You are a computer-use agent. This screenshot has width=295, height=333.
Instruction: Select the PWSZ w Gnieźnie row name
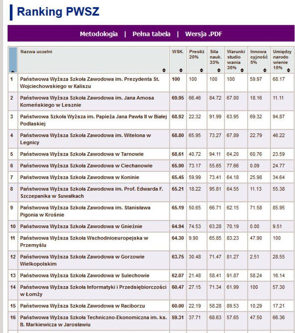(81, 226)
